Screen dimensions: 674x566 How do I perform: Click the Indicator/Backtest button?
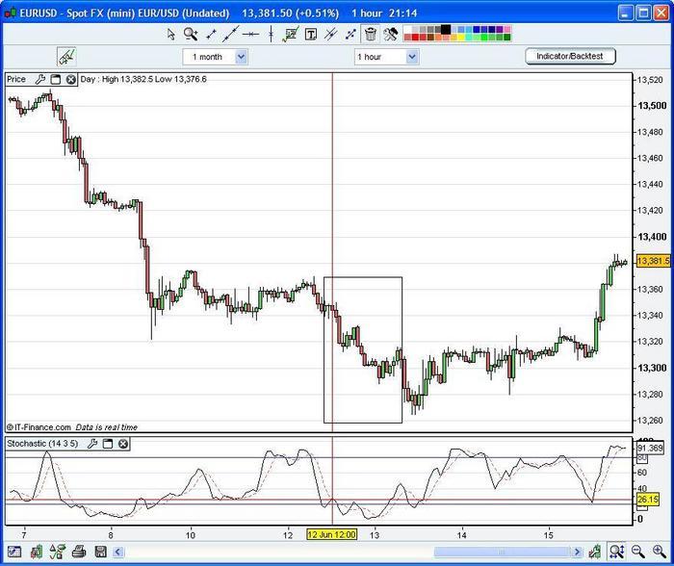tap(570, 57)
